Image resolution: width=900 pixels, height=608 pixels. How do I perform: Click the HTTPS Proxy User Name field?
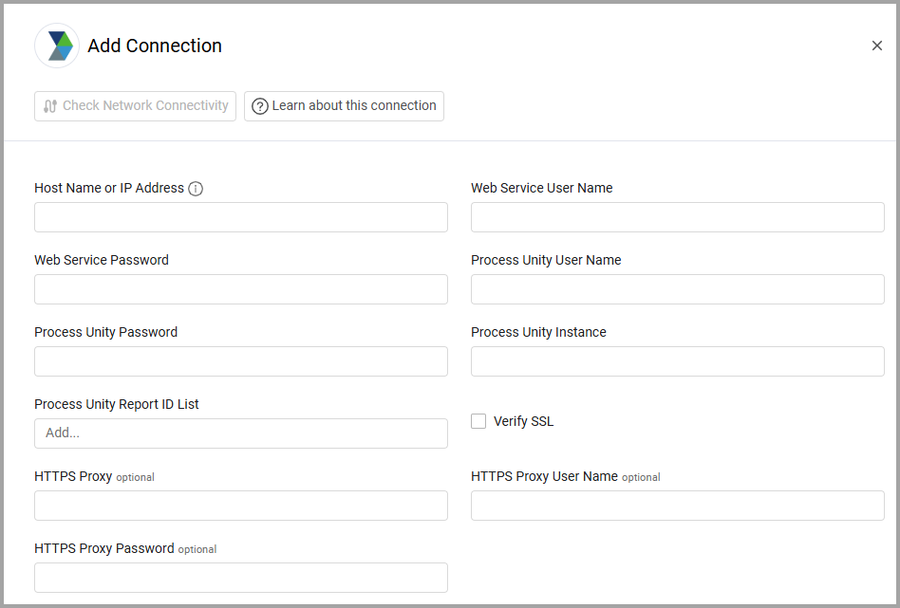(x=678, y=506)
